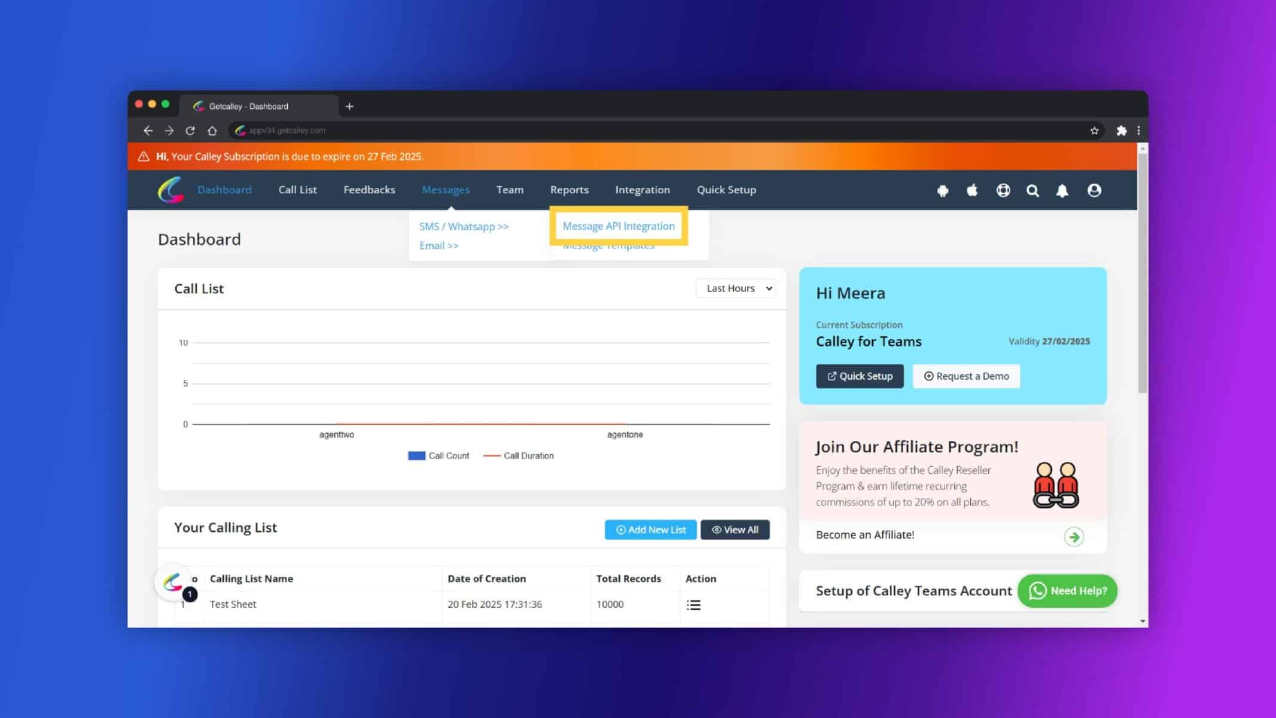
Task: Select SMS / Whatsapp submenu
Action: 464,226
